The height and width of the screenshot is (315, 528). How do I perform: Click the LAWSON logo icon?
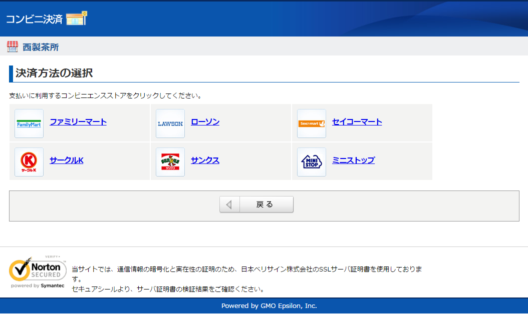pos(170,123)
